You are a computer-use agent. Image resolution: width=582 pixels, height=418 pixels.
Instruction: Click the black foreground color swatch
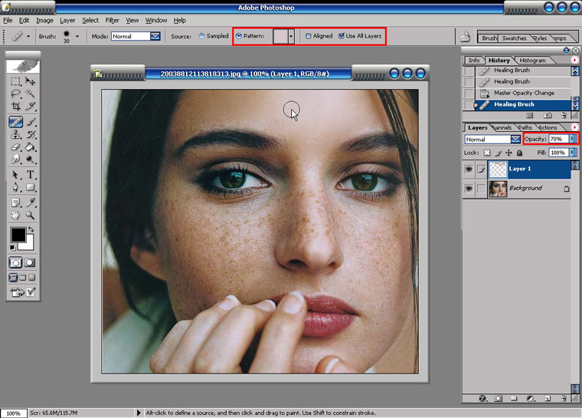pyautogui.click(x=18, y=235)
